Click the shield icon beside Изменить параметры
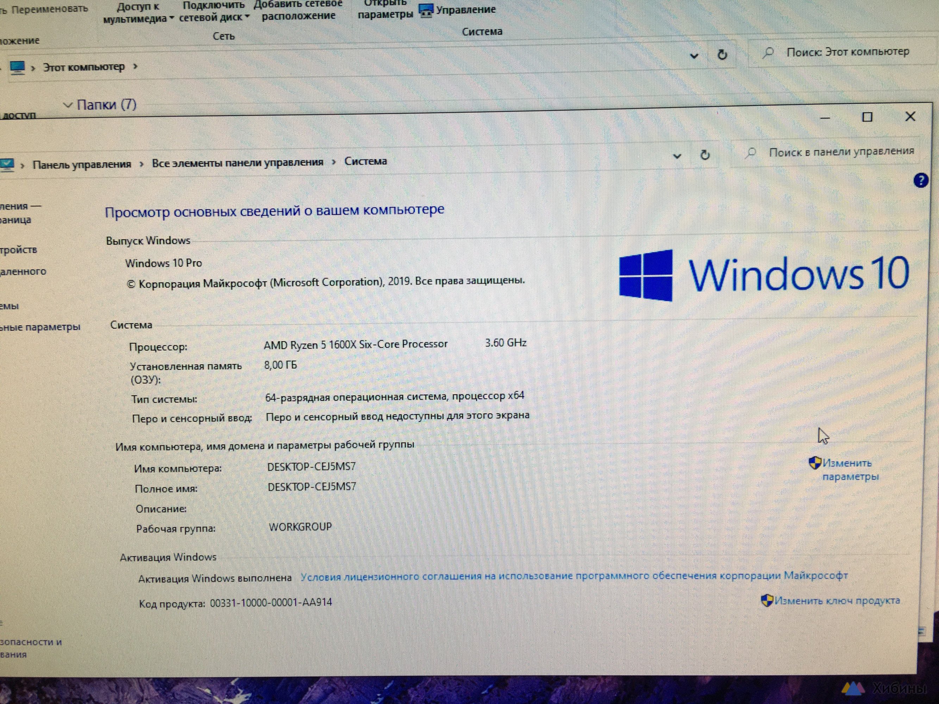This screenshot has width=939, height=704. [x=815, y=463]
